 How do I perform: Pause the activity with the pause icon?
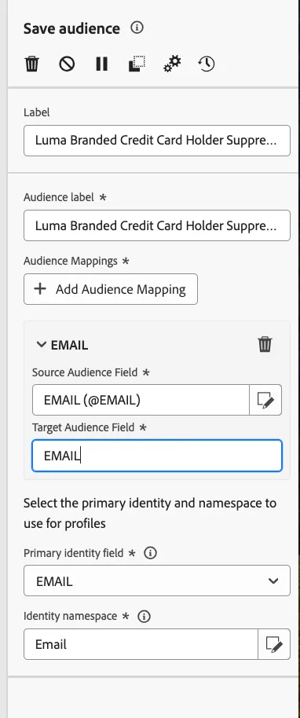pyautogui.click(x=101, y=64)
